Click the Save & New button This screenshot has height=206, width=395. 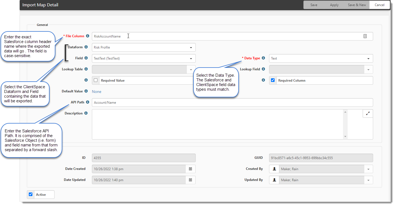click(x=357, y=5)
